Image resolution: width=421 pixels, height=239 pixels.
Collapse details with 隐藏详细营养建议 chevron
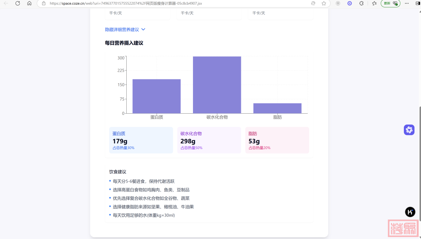pos(143,30)
